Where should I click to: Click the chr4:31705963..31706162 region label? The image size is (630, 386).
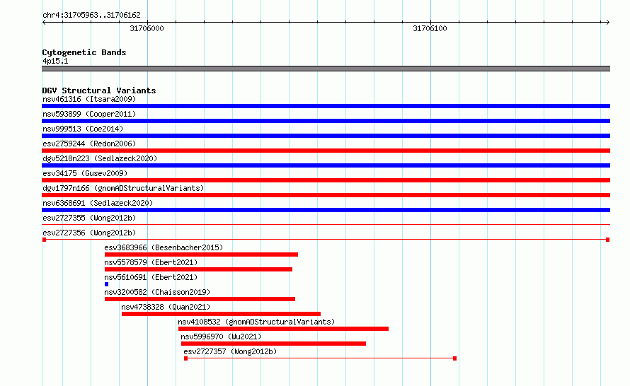tap(91, 15)
